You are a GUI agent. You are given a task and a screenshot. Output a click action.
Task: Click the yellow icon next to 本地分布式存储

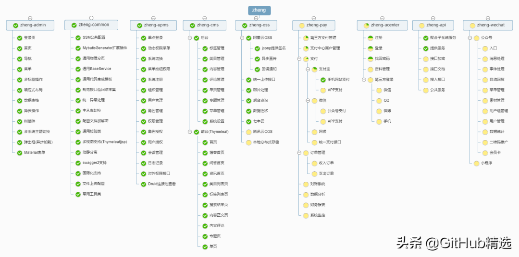[248, 142]
